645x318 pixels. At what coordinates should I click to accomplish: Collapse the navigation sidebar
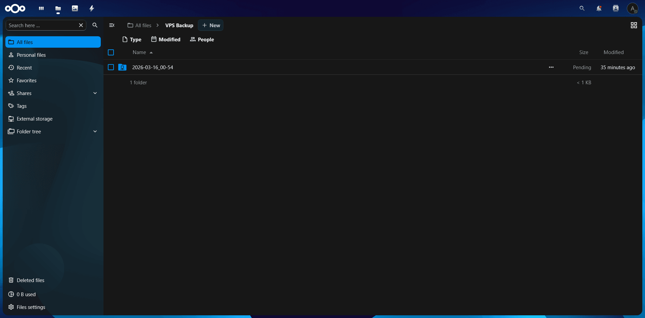(x=112, y=25)
